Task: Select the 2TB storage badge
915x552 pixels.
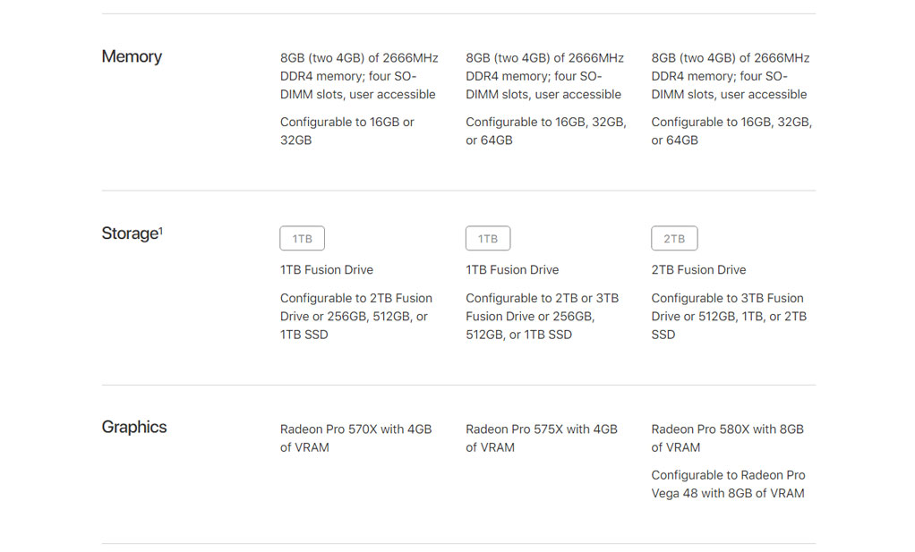Action: tap(674, 238)
